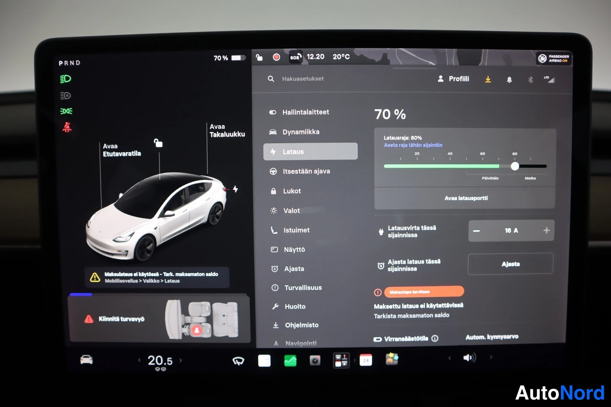Open the car controls icon in bottom bar

tap(86, 360)
